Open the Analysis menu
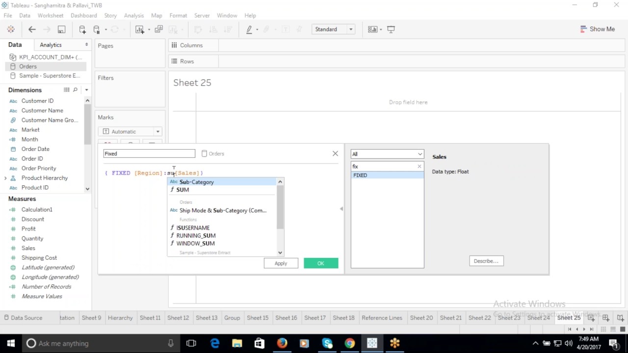628x353 pixels. coord(134,16)
